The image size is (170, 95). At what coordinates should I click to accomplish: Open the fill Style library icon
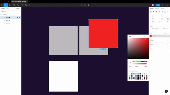tap(165, 33)
